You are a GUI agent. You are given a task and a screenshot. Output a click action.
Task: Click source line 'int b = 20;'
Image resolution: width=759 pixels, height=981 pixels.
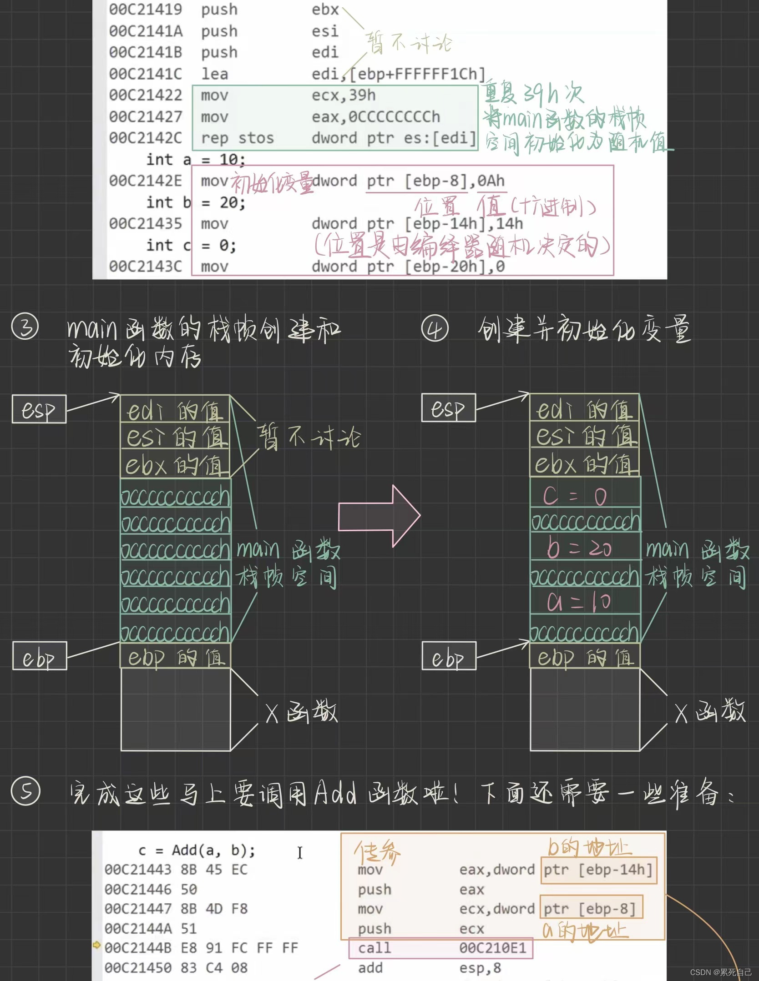click(196, 202)
